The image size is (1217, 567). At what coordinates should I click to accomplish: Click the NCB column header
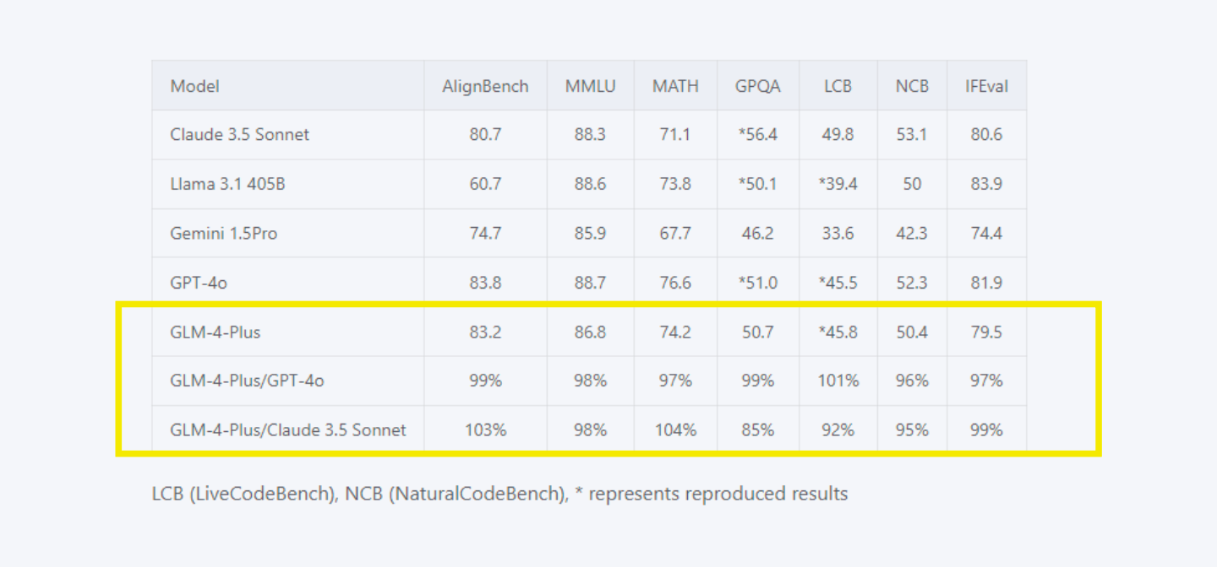point(912,86)
